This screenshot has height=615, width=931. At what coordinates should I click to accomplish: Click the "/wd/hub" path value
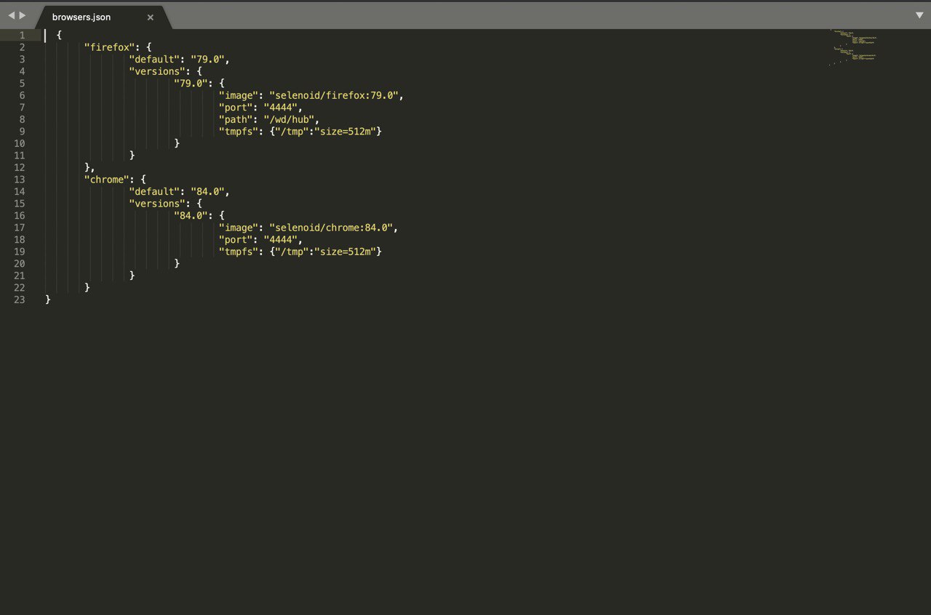point(289,119)
